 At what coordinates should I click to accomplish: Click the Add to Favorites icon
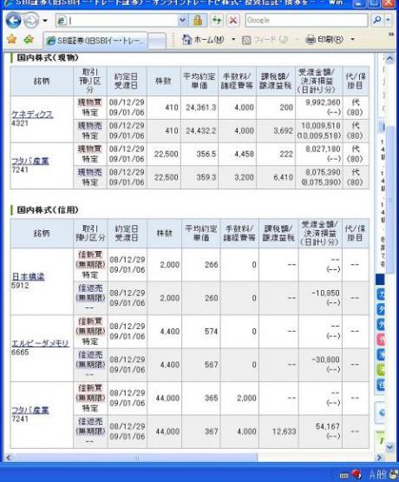pos(29,40)
